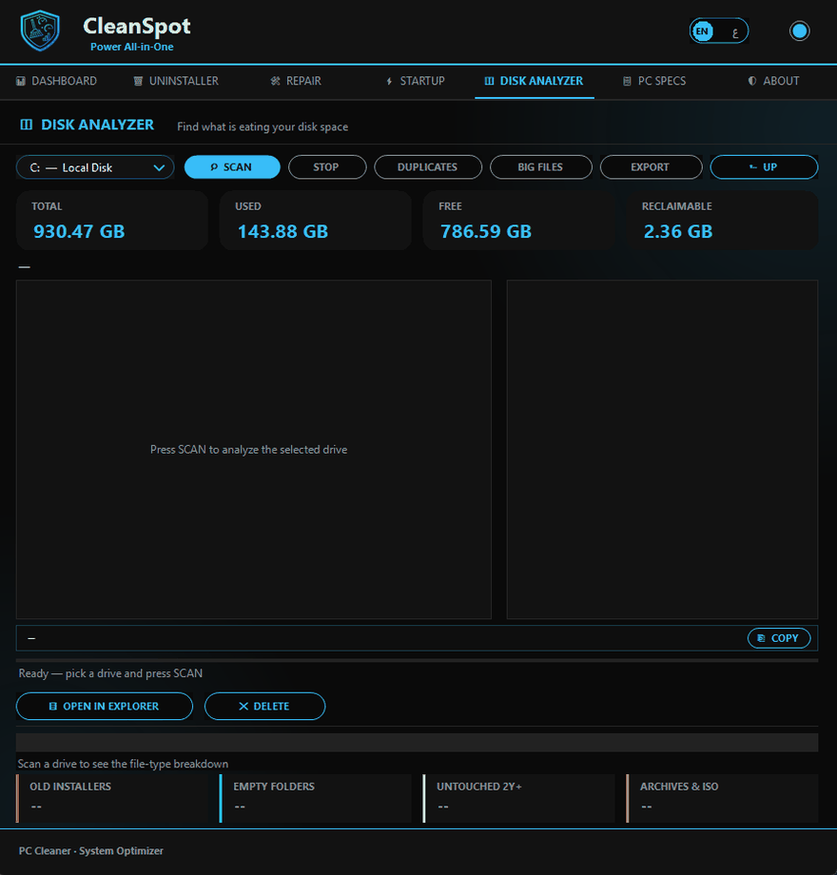Start the drive SCAN
The height and width of the screenshot is (875, 837).
pos(232,166)
